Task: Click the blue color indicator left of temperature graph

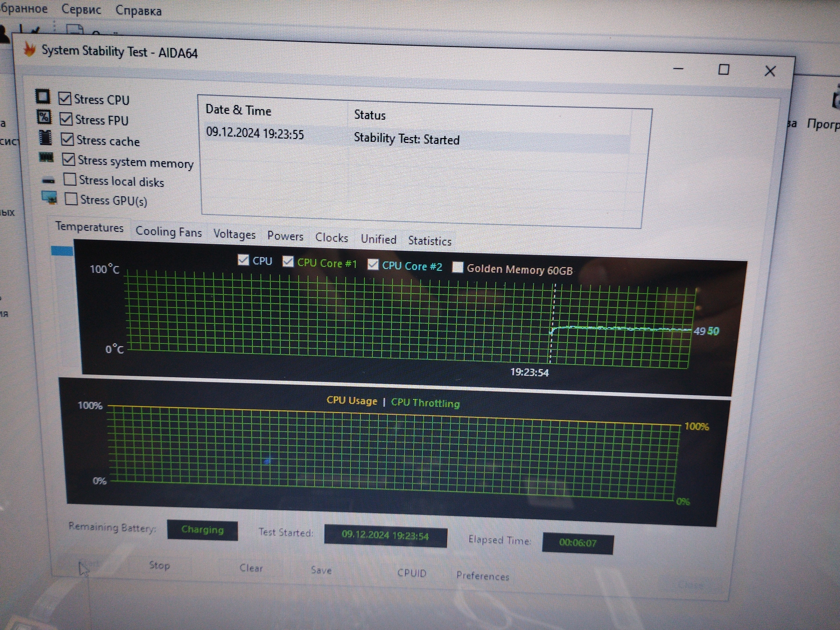Action: pos(62,251)
